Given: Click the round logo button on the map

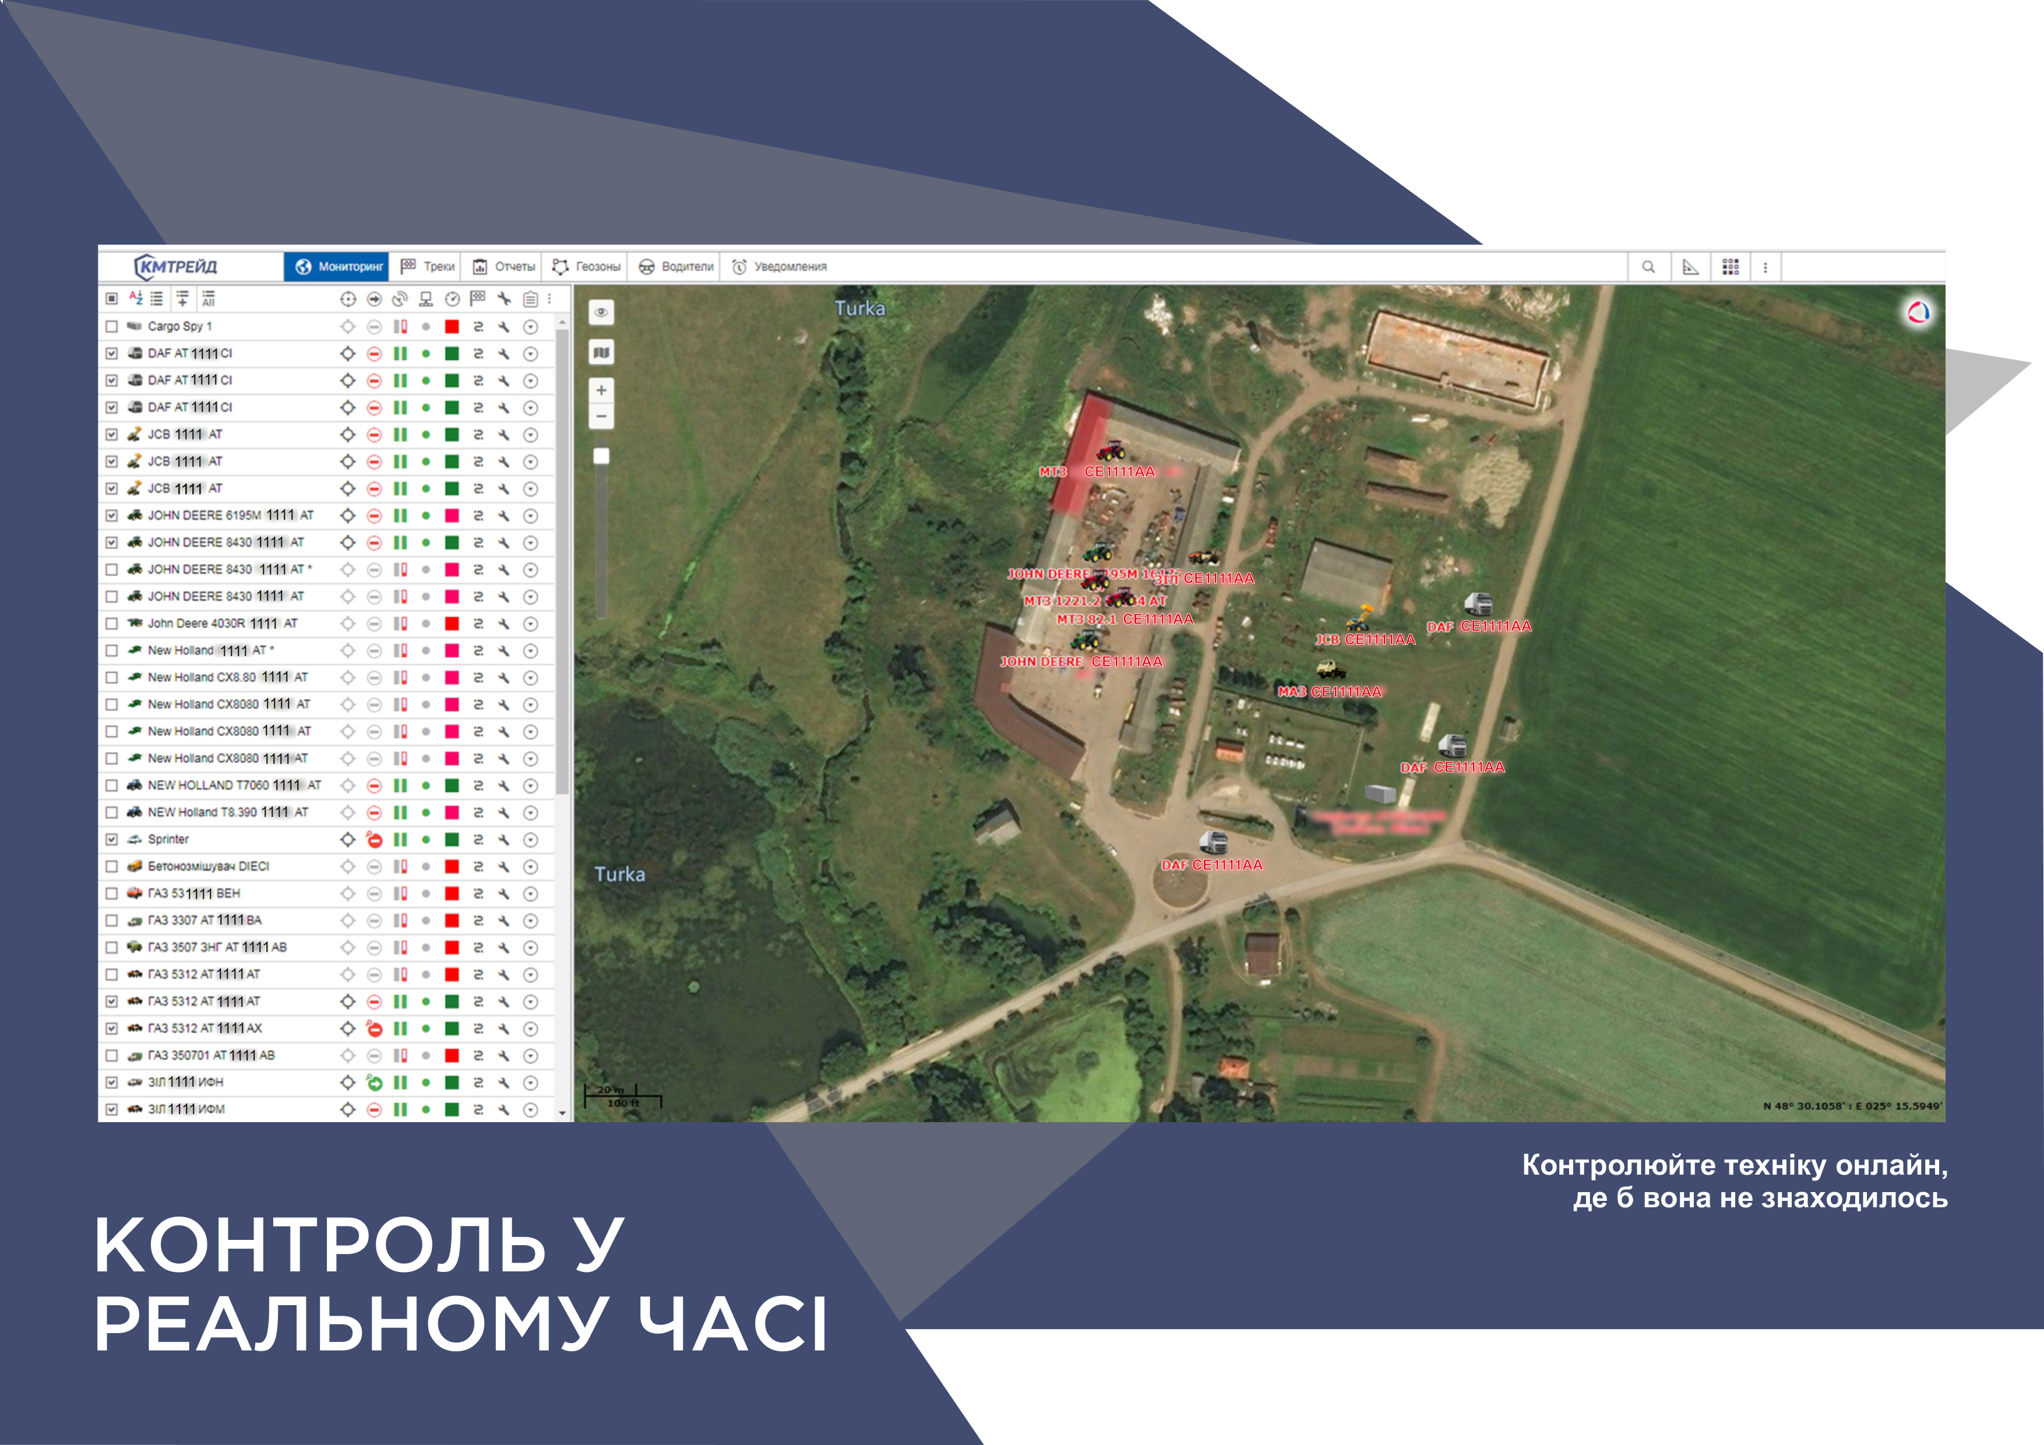Looking at the screenshot, I should pos(1919,312).
